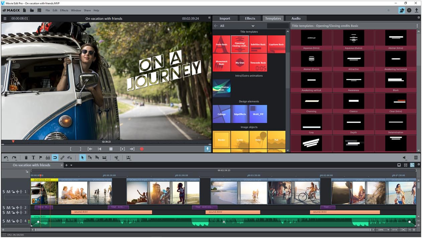Open the All category dropdown

253,26
